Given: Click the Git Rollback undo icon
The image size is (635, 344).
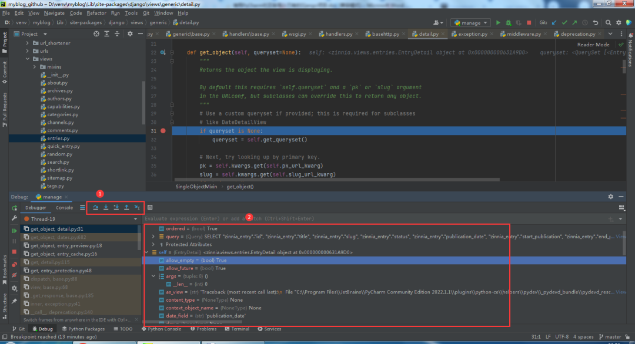Looking at the screenshot, I should (595, 23).
